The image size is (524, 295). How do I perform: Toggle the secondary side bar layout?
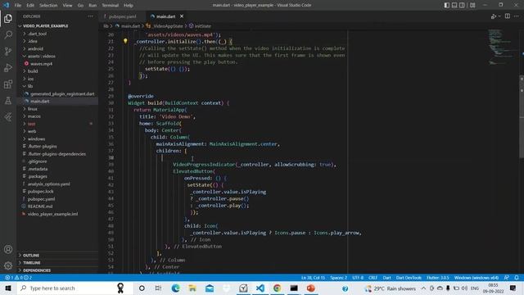pos(462,5)
